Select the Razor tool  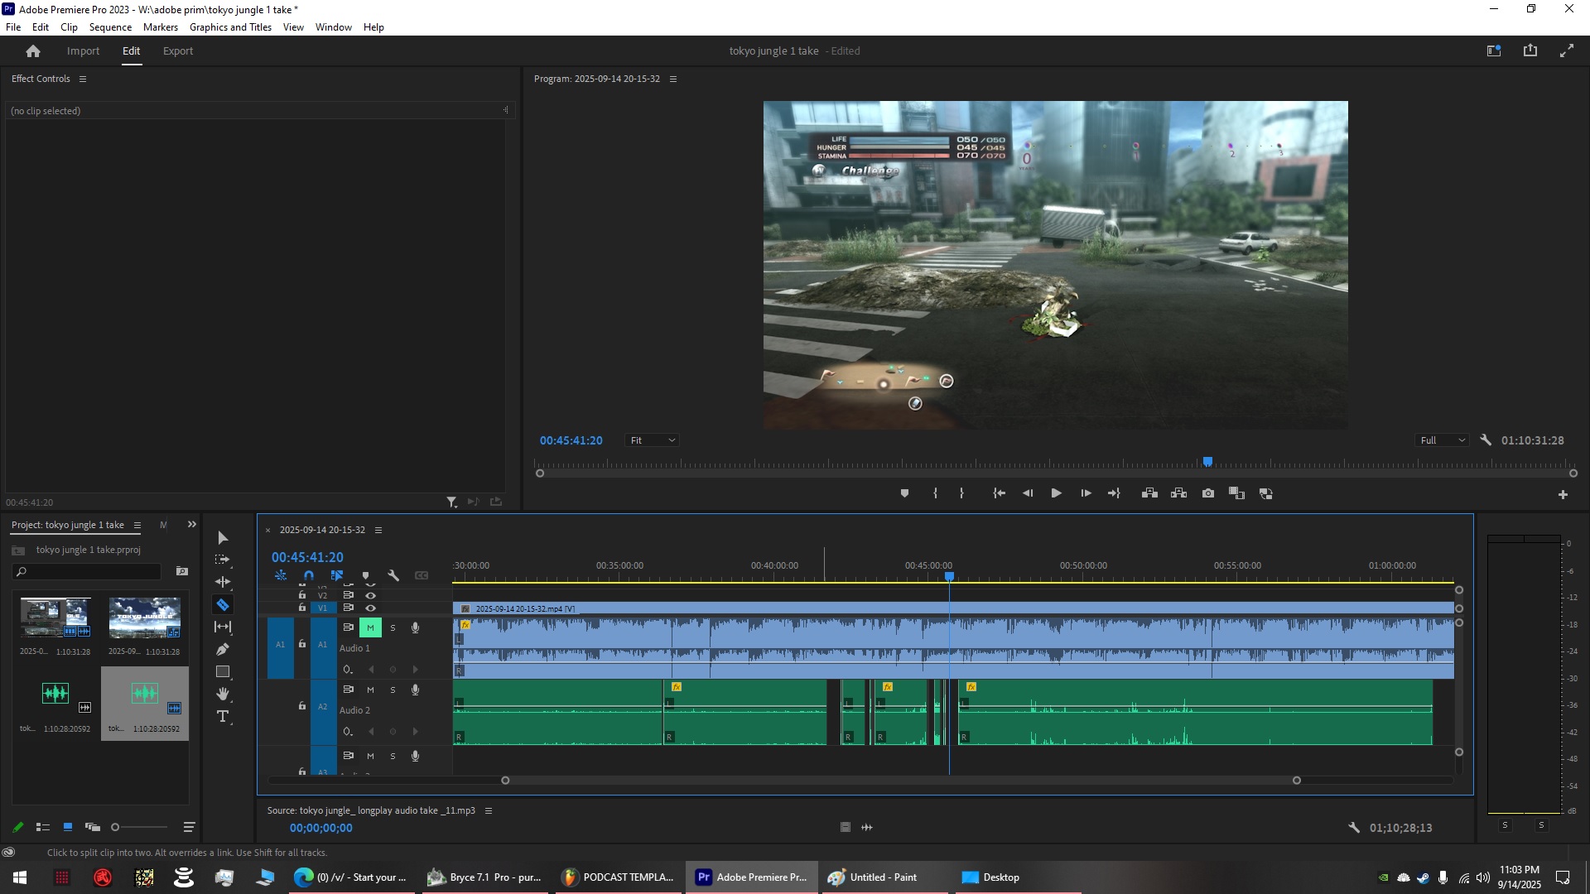pos(223,605)
